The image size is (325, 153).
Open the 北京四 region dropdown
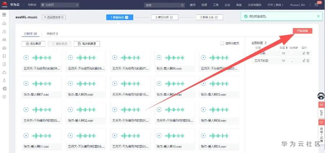tap(60, 5)
